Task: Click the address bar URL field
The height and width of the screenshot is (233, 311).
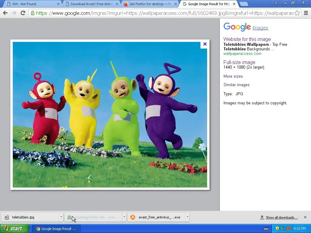Action: point(165,13)
